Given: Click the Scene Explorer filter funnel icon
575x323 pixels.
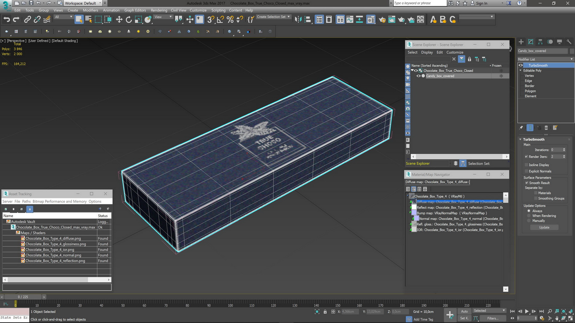Looking at the screenshot, I should tap(461, 59).
